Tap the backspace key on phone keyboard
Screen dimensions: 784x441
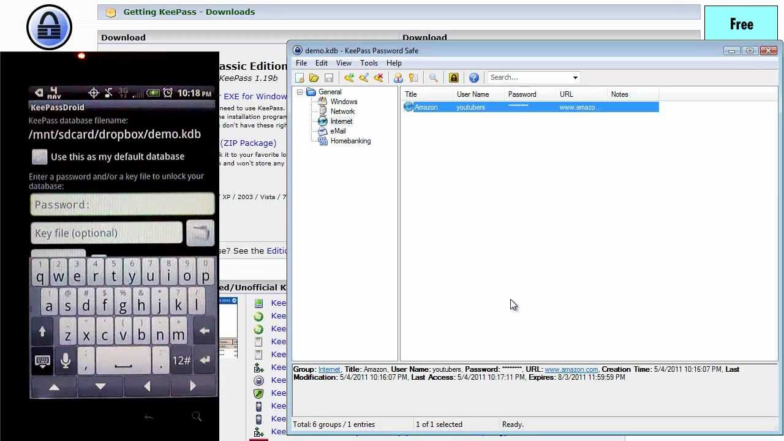click(x=204, y=331)
